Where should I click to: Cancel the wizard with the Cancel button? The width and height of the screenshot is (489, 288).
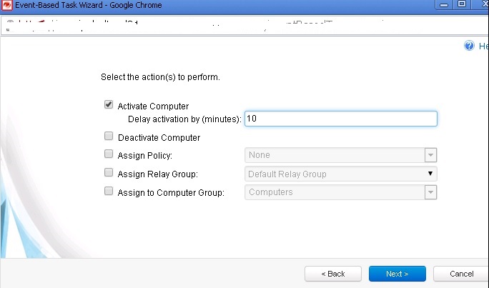pyautogui.click(x=461, y=274)
